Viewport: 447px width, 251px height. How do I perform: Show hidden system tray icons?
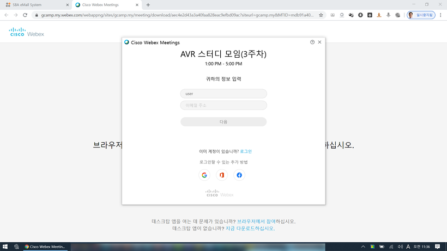pos(363,247)
